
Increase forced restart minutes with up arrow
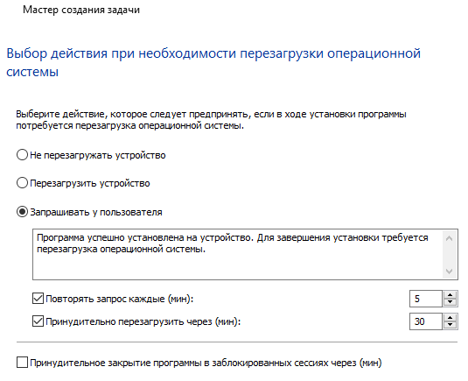click(x=450, y=318)
